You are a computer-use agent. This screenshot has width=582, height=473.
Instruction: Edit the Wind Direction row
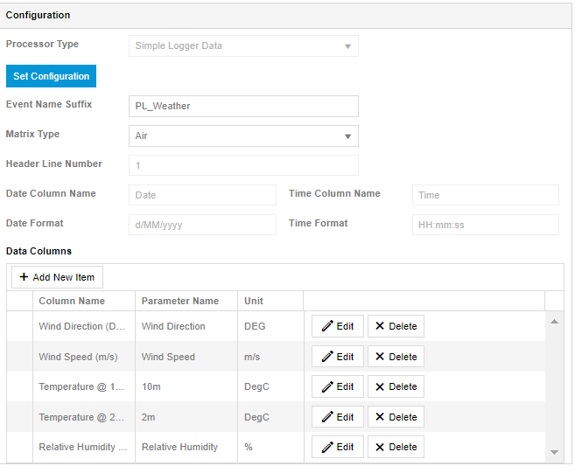[338, 326]
